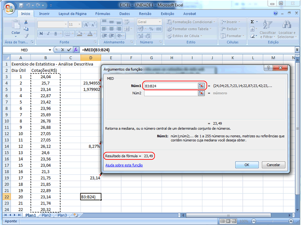Toggle bold formatting (N) button
Viewport: 301px width, 225px height.
pos(41,34)
